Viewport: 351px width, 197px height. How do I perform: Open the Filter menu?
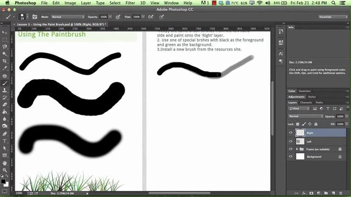(x=130, y=3)
